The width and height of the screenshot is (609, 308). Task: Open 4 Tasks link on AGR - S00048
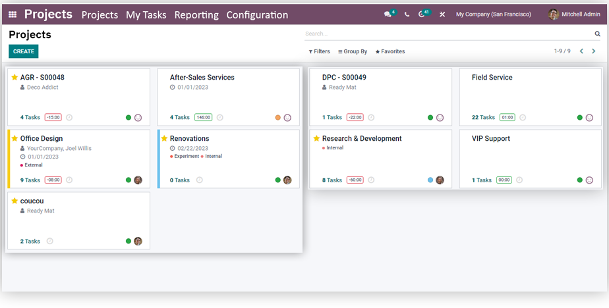[x=30, y=117]
